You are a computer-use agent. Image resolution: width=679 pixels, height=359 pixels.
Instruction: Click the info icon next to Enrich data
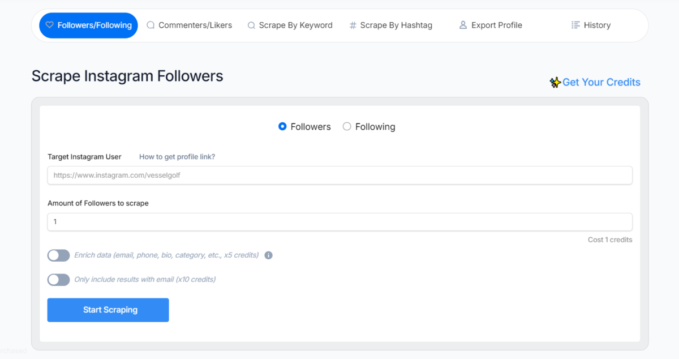point(269,255)
